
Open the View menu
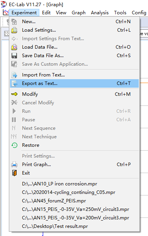tap(61, 13)
